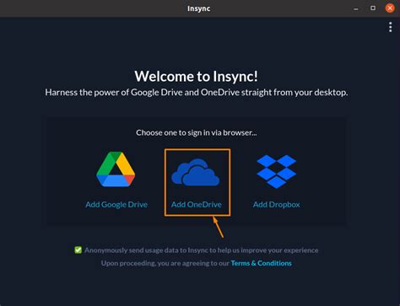The width and height of the screenshot is (400, 306).
Task: Maximize the Insync window
Action: tap(373, 8)
